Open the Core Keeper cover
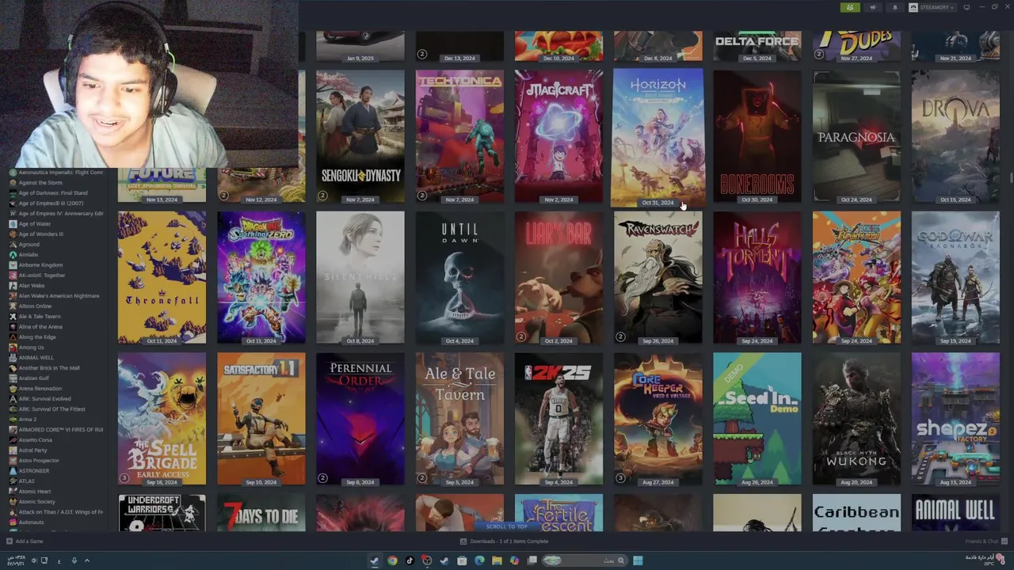The height and width of the screenshot is (570, 1014). point(658,419)
